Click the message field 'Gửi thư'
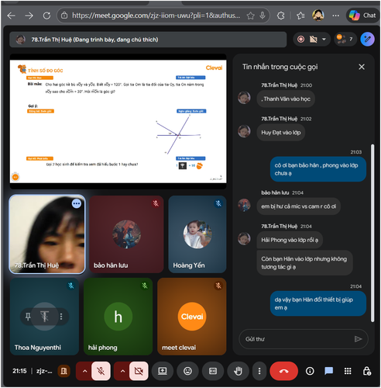The image size is (381, 388). tap(297, 339)
